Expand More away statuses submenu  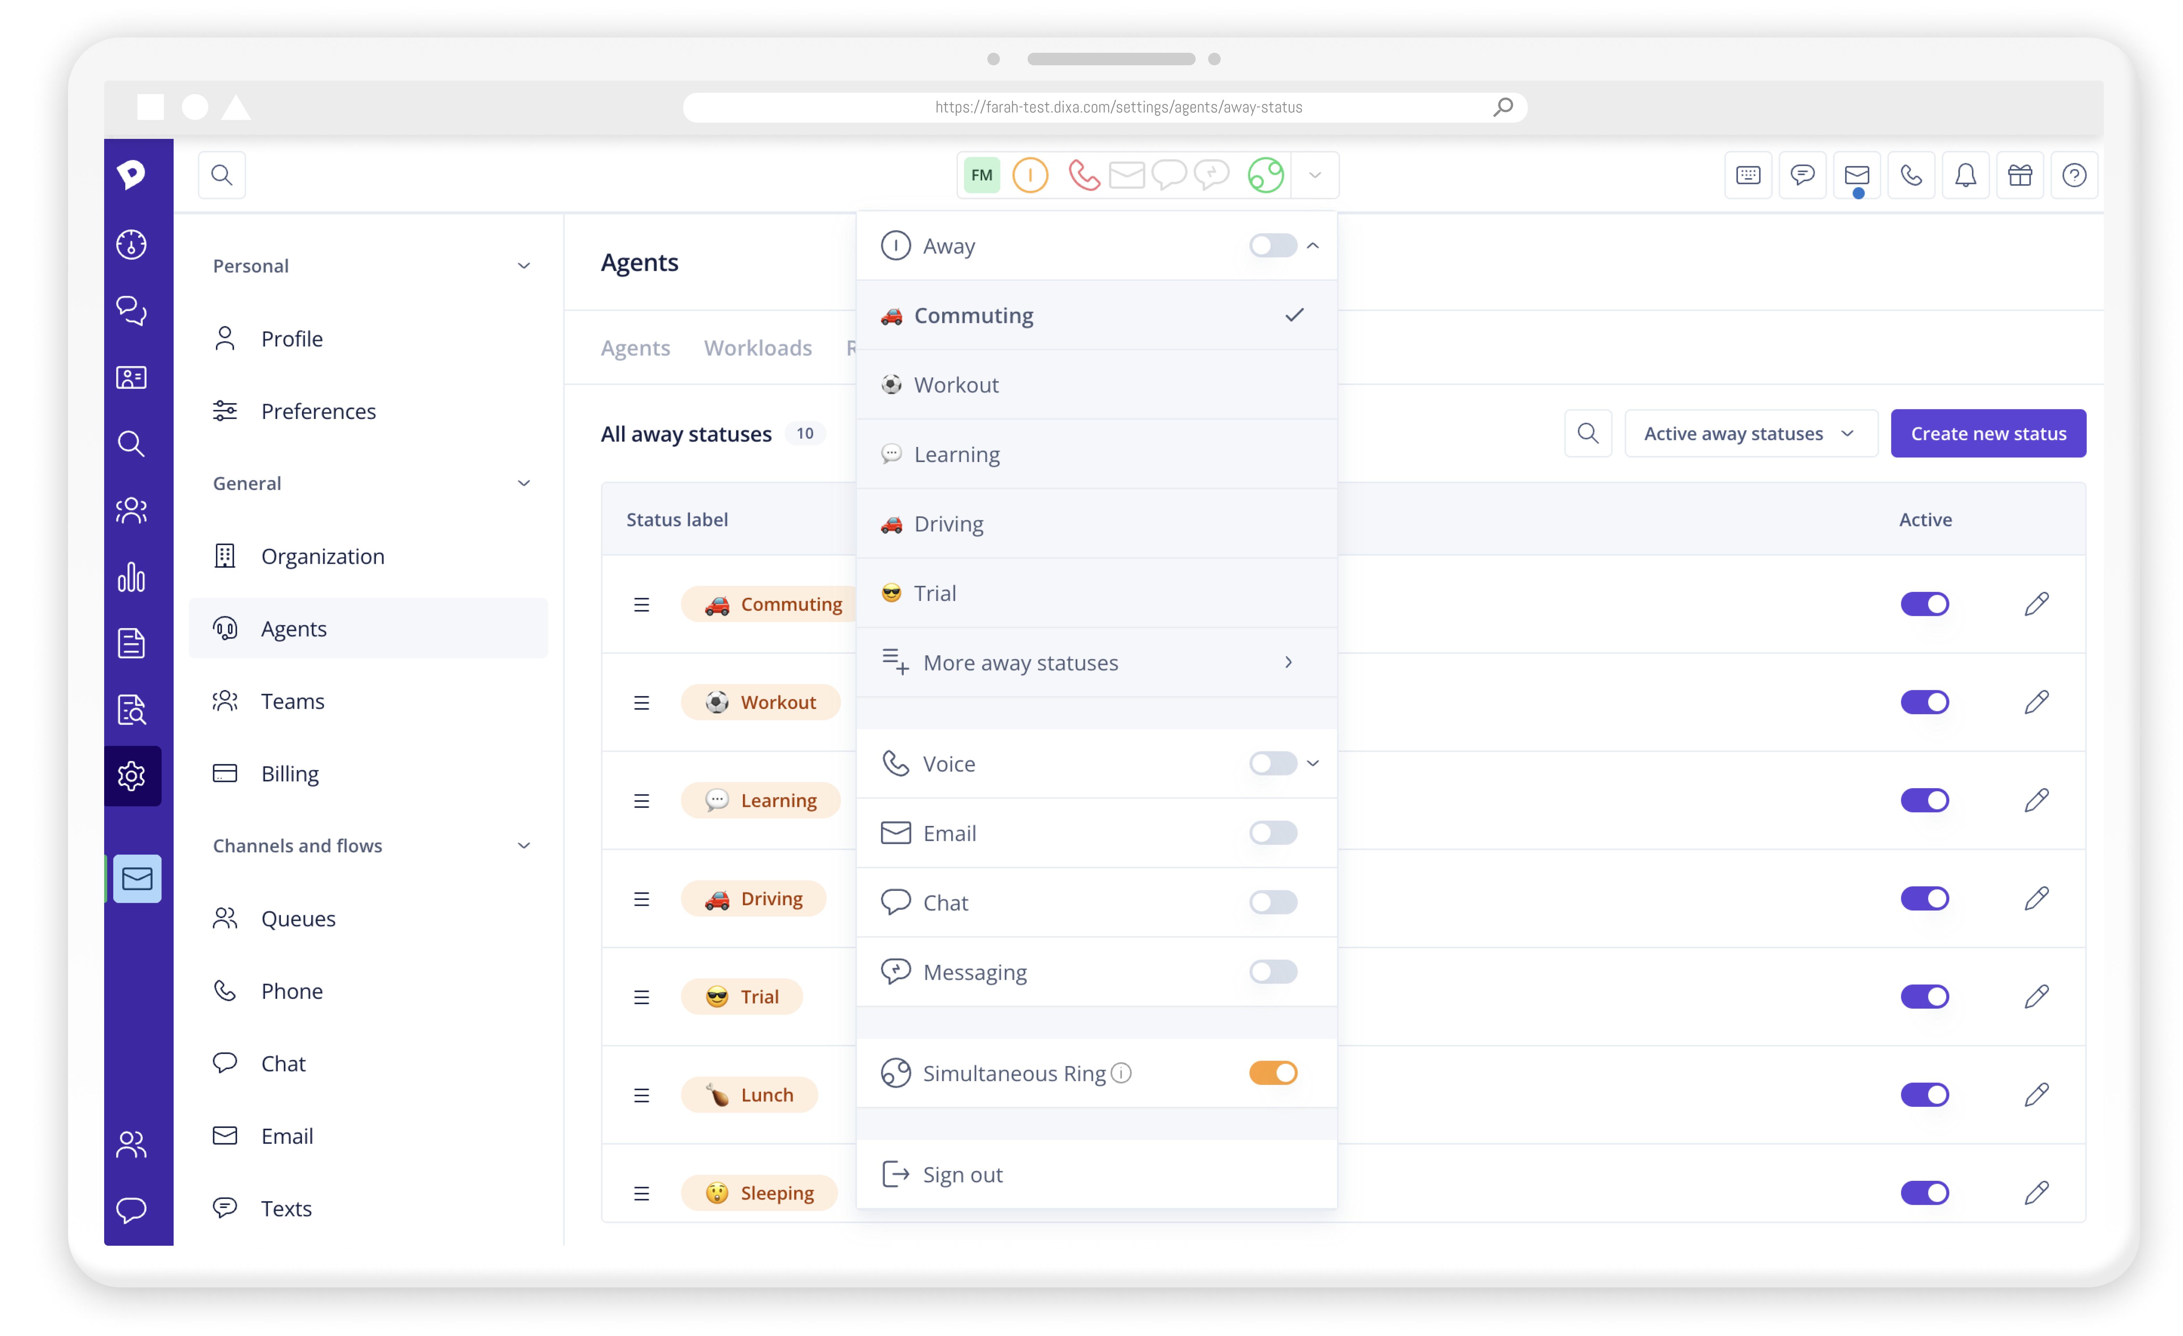click(x=1096, y=663)
